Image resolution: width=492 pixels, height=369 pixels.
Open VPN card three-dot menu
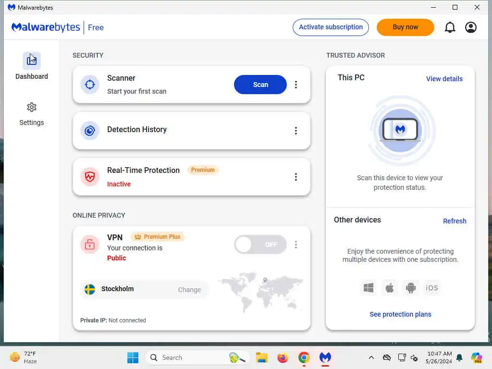pos(295,245)
